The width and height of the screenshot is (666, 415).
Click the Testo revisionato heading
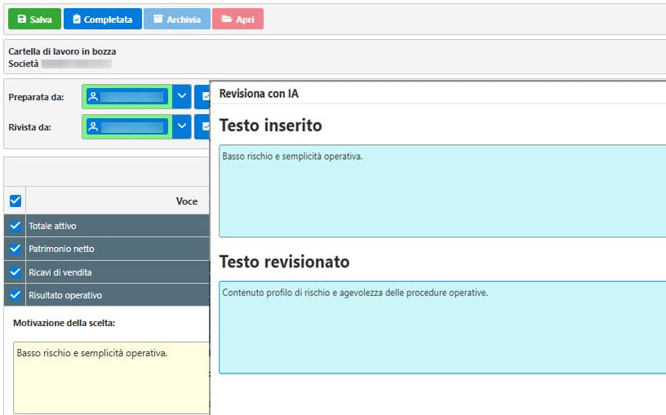click(284, 262)
